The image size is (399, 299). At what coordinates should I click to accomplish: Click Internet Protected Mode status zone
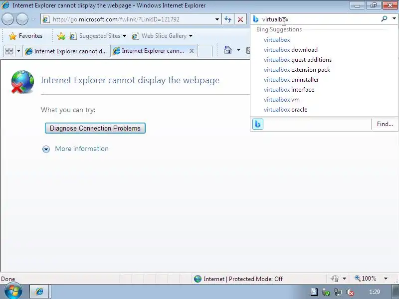click(x=238, y=279)
